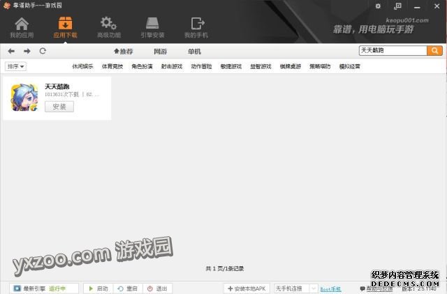
Task: Open the 无手机连接 dropdown
Action: coord(296,288)
